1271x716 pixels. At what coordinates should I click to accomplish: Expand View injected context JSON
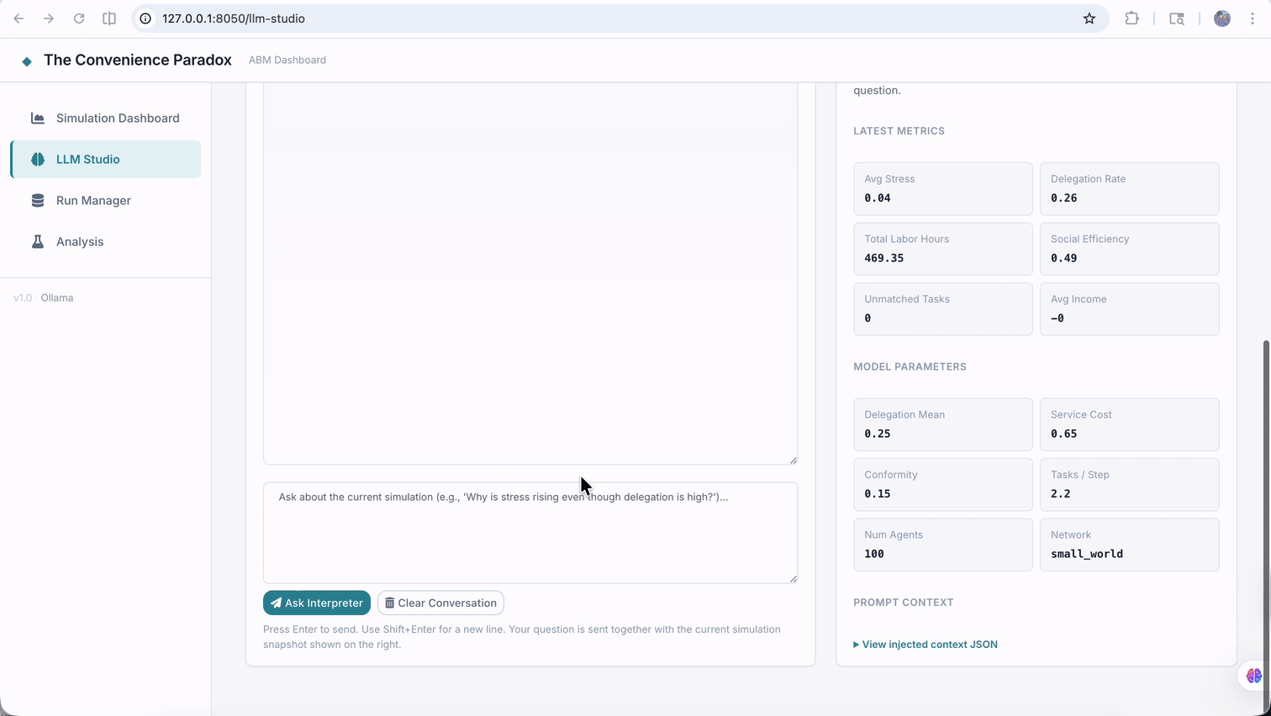pyautogui.click(x=926, y=645)
